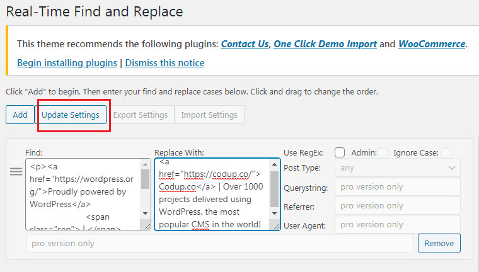
Task: Click the wide pro version only field beside Remove
Action: (x=219, y=243)
